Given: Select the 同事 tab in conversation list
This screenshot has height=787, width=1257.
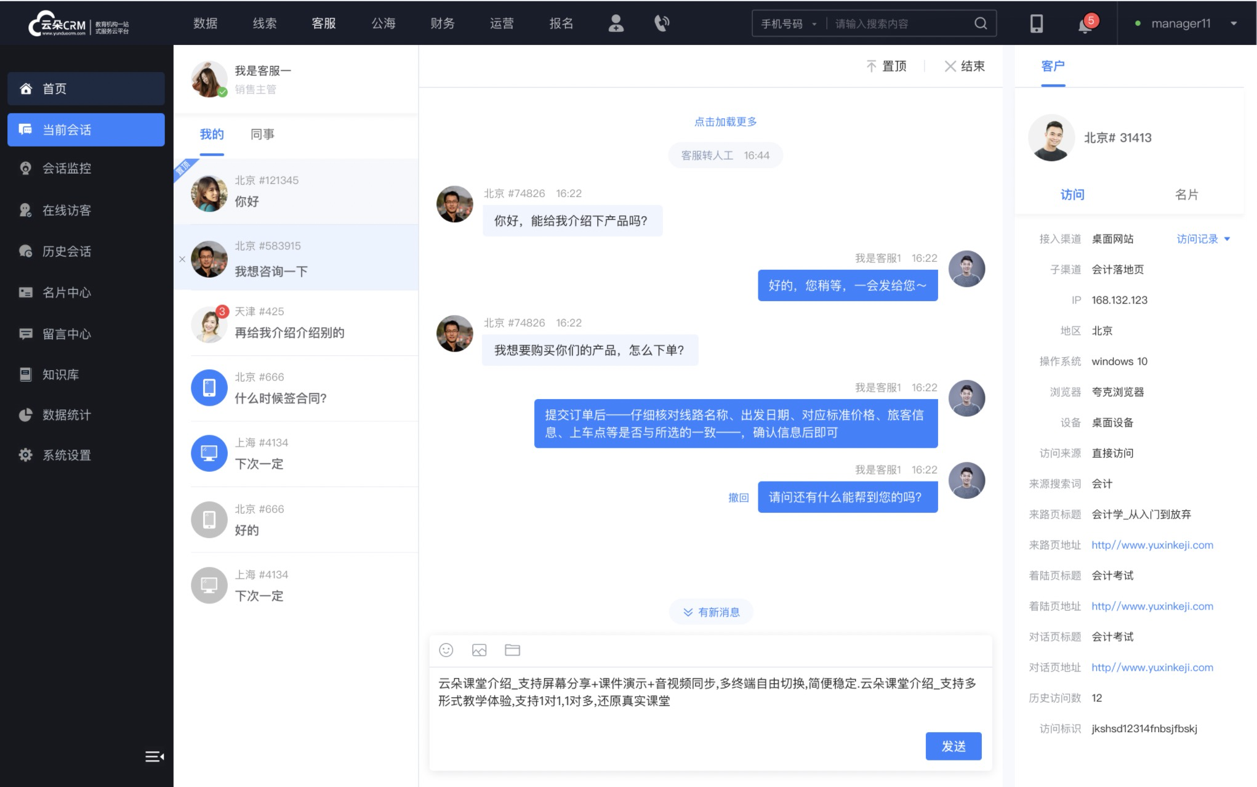Looking at the screenshot, I should 262,133.
